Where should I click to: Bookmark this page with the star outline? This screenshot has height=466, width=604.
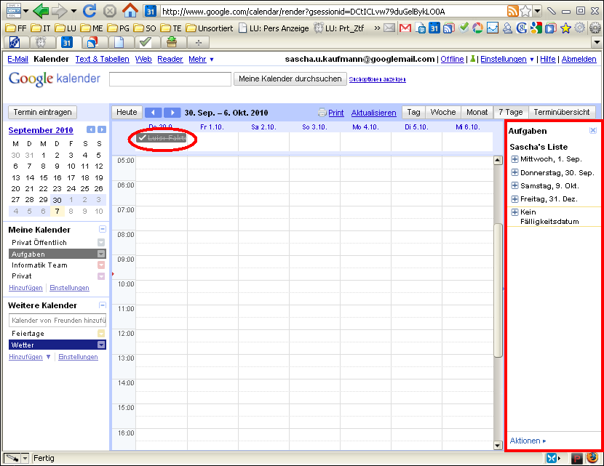pos(525,11)
